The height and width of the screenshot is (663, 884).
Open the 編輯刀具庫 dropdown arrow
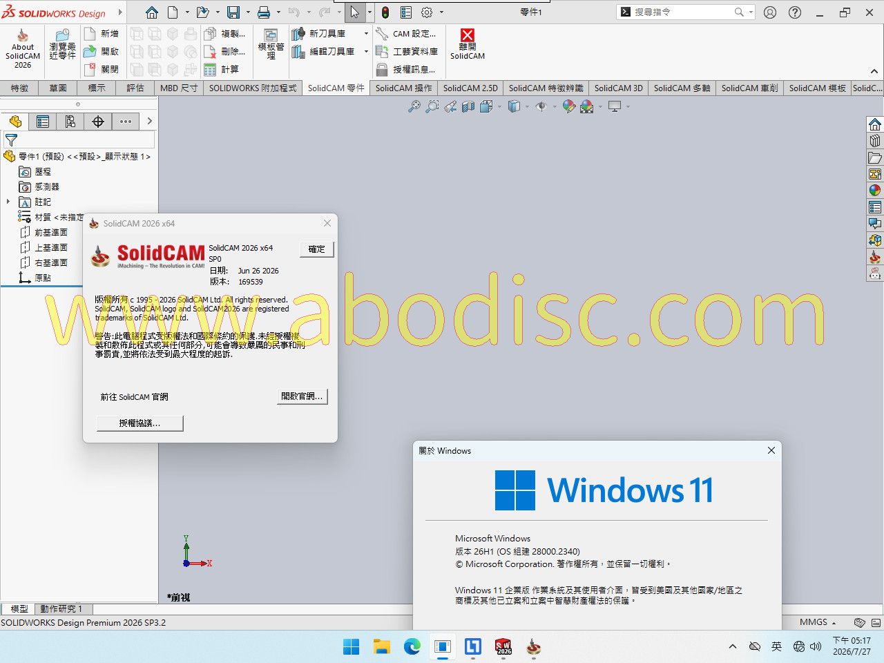tap(366, 51)
